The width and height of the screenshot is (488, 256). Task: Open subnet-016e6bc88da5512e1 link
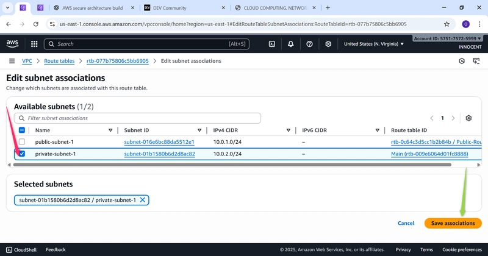click(159, 142)
